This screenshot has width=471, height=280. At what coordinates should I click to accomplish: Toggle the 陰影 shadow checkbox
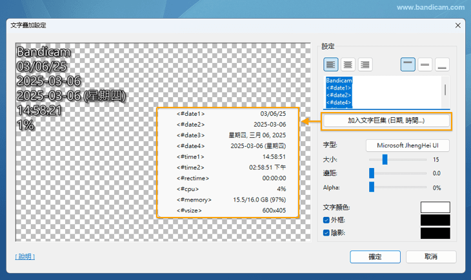[326, 233]
